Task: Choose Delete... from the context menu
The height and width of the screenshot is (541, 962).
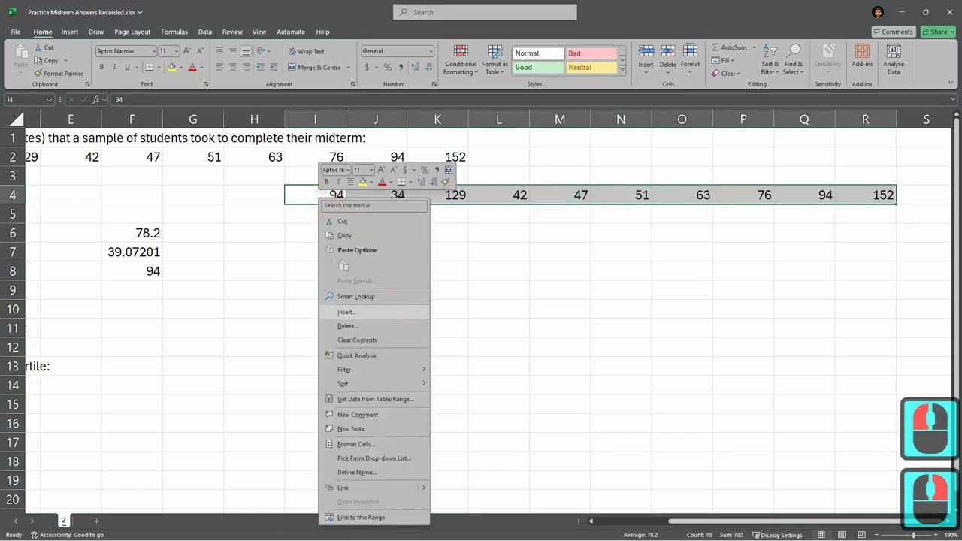Action: [374, 326]
